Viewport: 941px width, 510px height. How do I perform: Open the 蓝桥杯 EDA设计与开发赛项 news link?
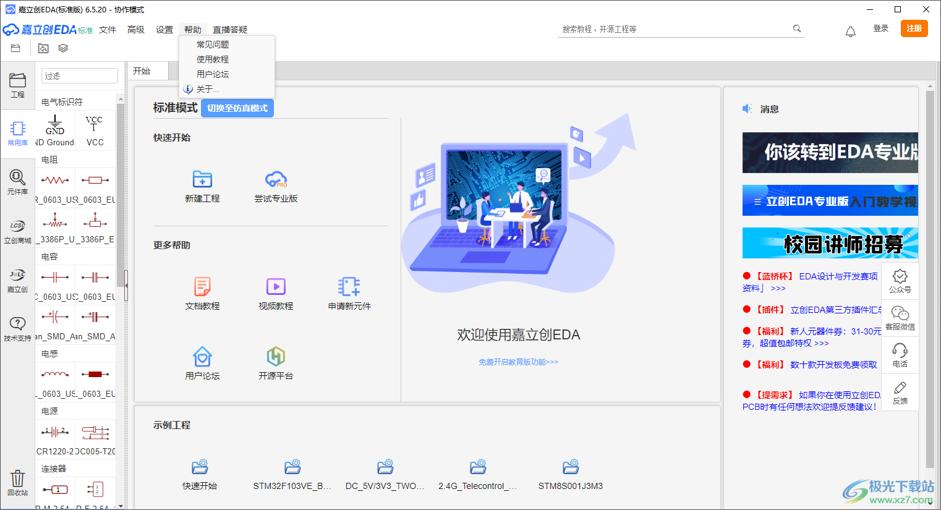[810, 282]
